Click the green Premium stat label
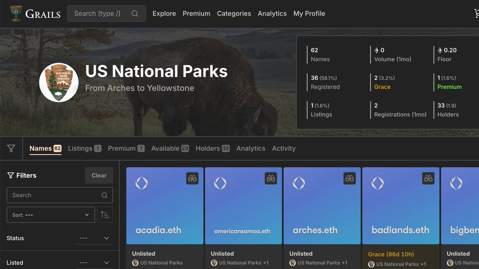Screen dimensions: 479x269 pos(449,87)
